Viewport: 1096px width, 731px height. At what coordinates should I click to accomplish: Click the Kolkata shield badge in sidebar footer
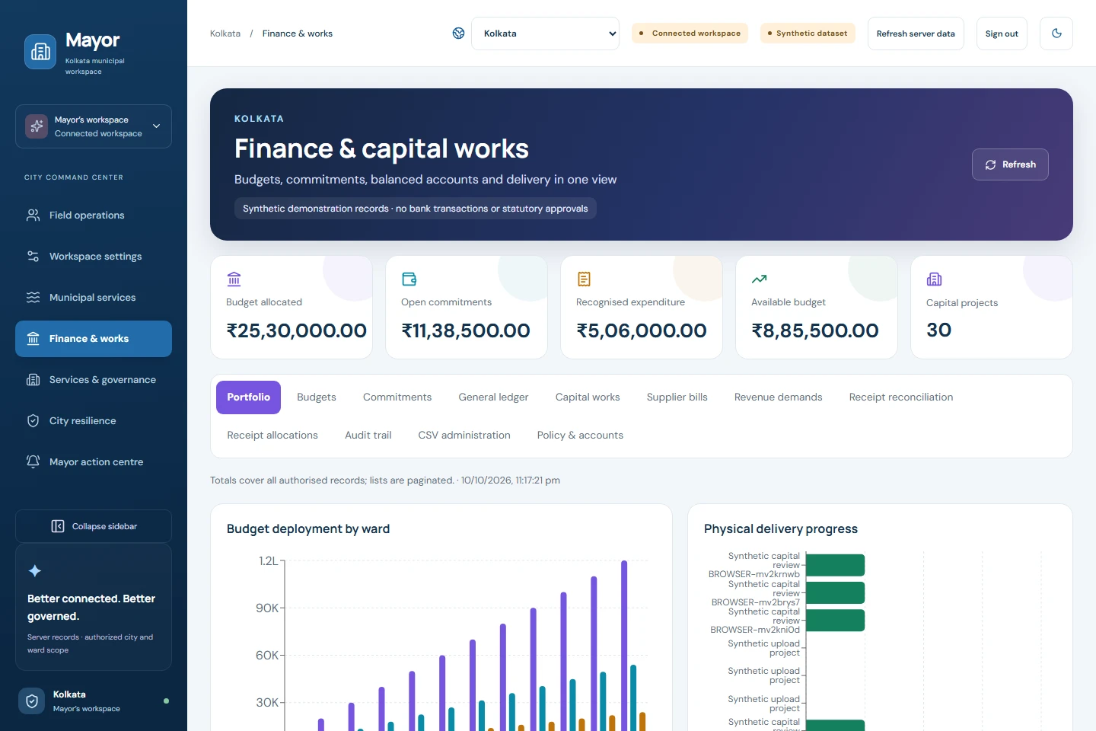[32, 701]
